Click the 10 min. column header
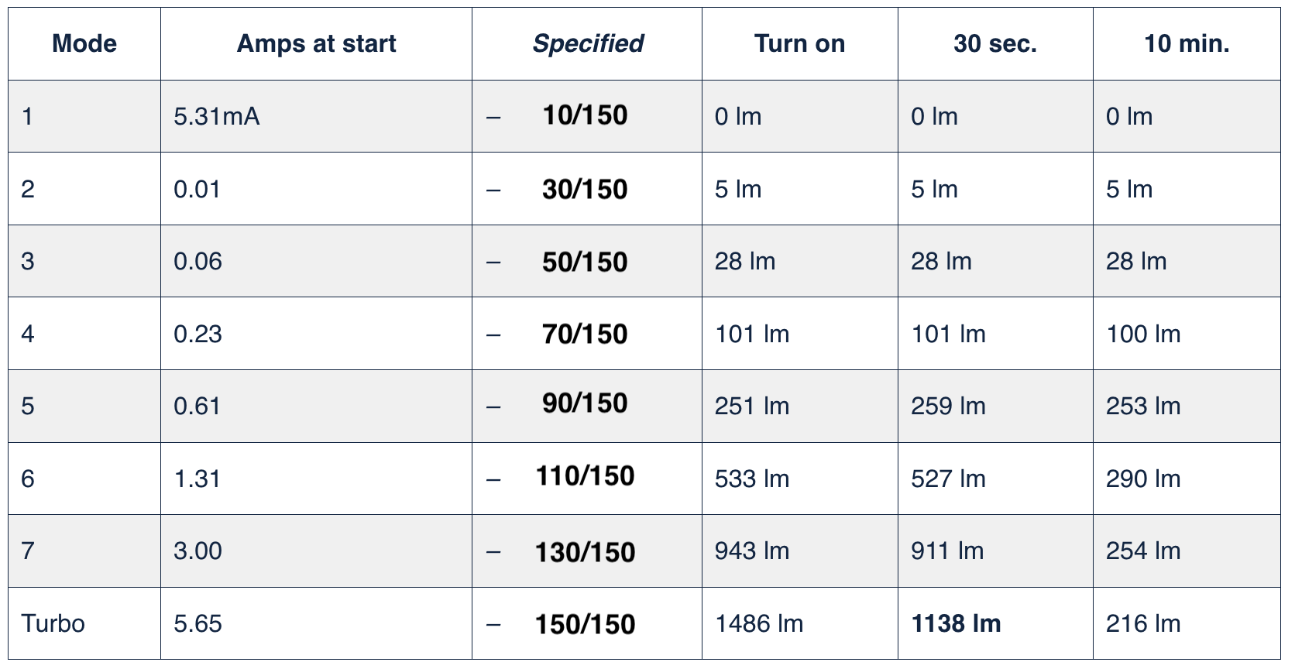This screenshot has width=1295, height=669. (x=1187, y=43)
